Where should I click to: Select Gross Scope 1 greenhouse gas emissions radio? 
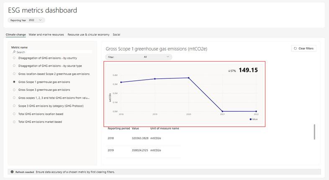[14, 82]
